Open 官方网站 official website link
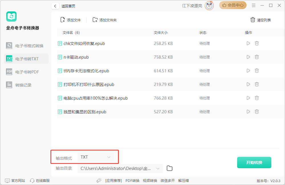The width and height of the screenshot is (285, 185). point(15,181)
